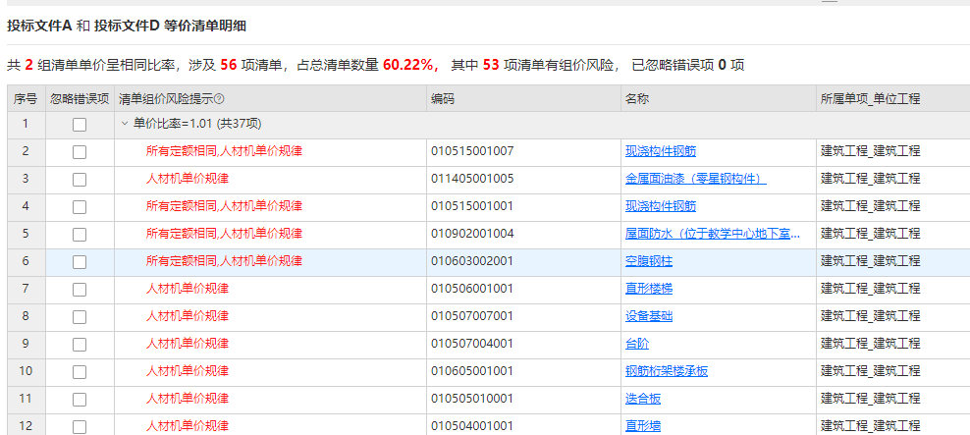970x435 pixels.
Task: Select the ignore checkbox in row 8
Action: (x=80, y=317)
